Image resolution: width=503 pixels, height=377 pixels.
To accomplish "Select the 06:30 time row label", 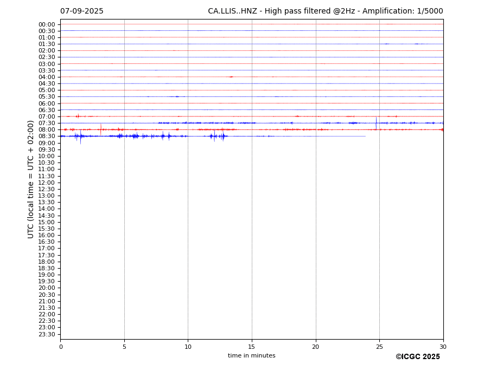I will [x=47, y=110].
